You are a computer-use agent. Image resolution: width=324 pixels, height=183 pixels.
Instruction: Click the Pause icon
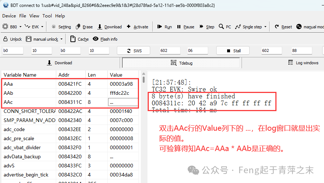179,27
